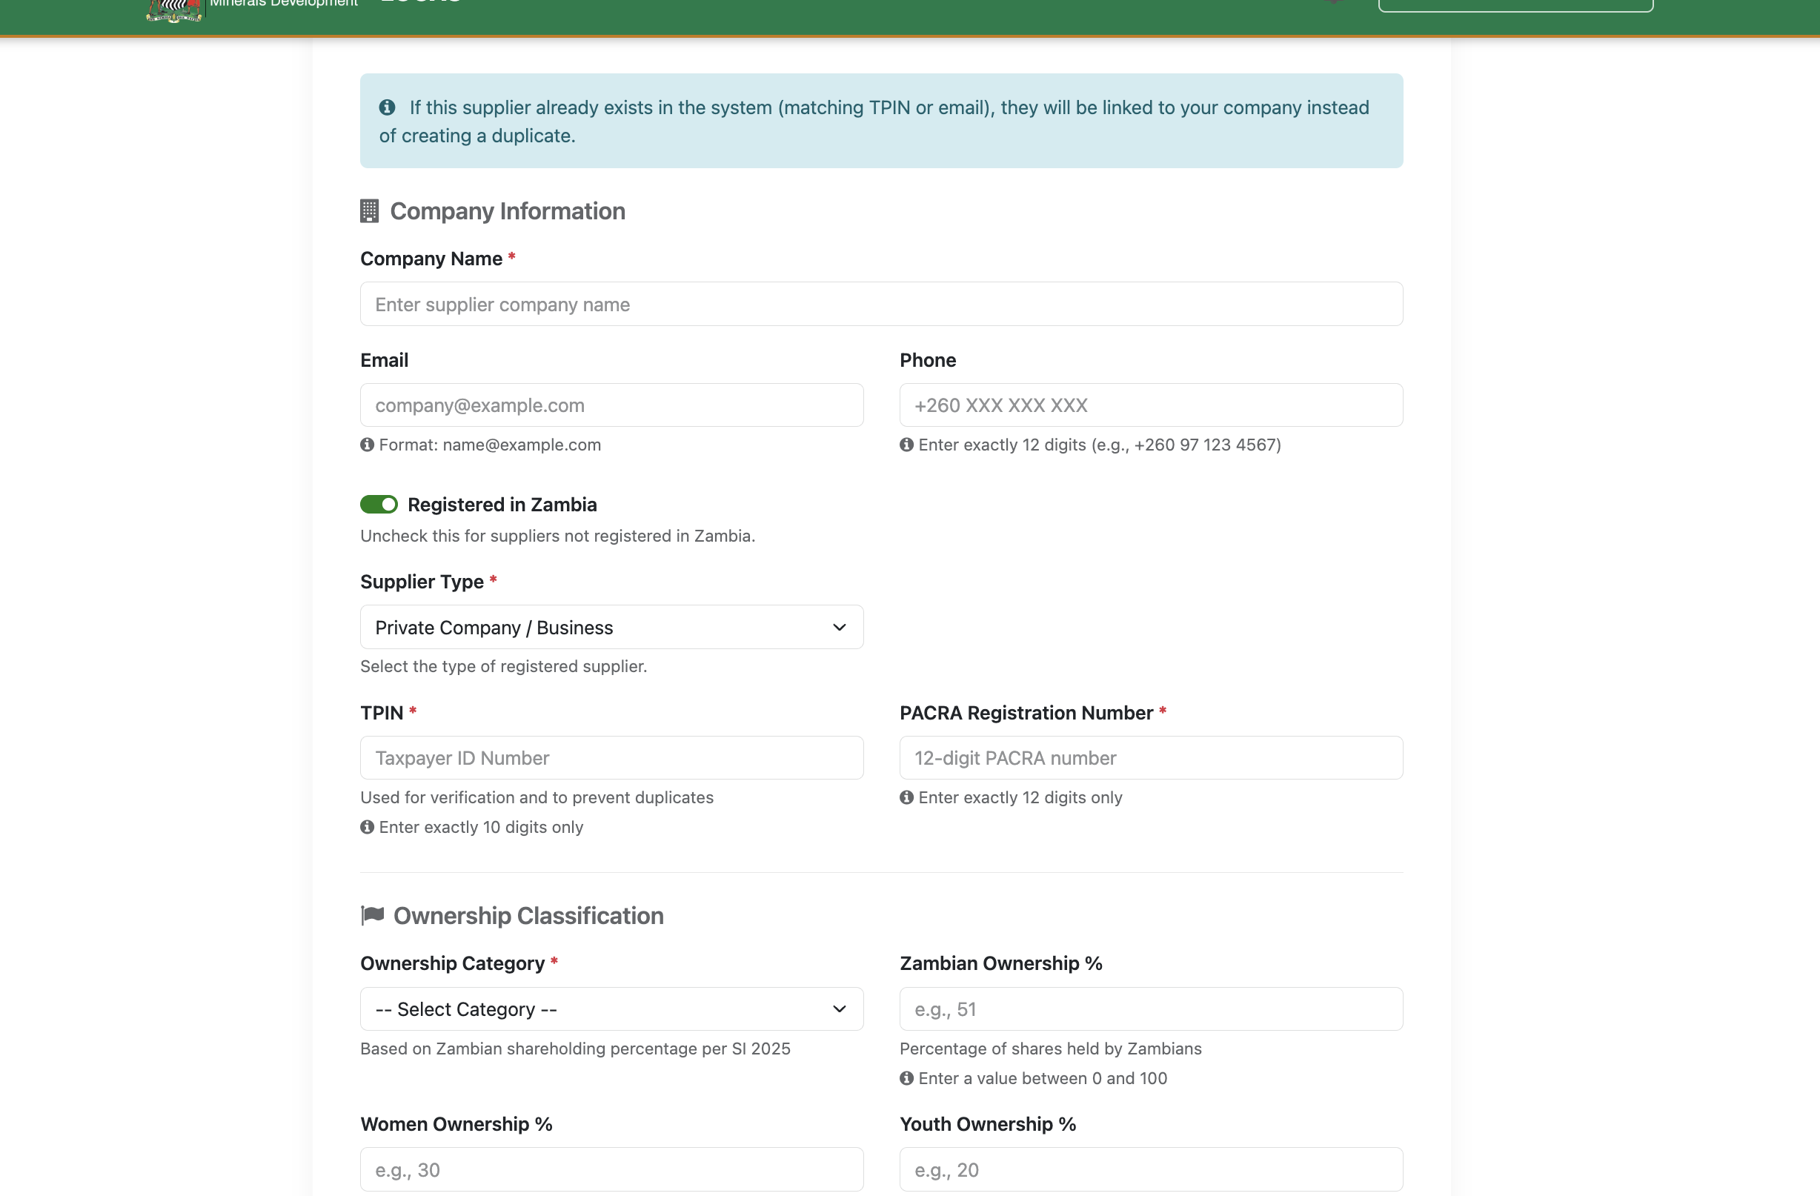Click the 'Ownership Category' field label
Screen dimensions: 1820x1196
point(453,963)
